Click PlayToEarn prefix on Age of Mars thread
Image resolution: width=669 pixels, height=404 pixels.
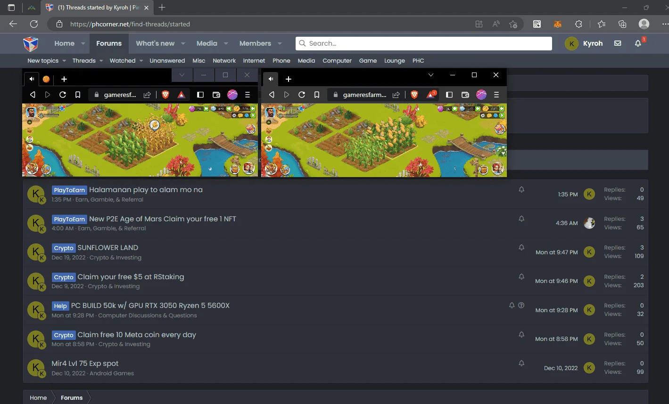click(69, 219)
